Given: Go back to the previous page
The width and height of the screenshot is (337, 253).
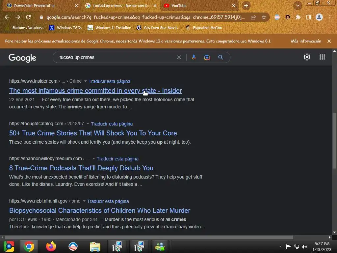Looking at the screenshot, I should click(7, 17).
